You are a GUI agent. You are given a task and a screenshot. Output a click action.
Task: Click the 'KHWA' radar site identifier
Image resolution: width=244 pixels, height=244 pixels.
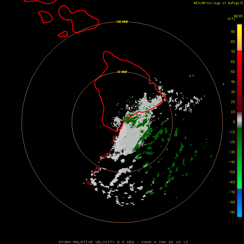(x=146, y=242)
